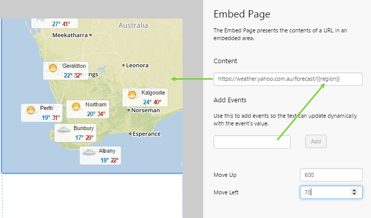Select the Esperance map marker label

[146, 134]
